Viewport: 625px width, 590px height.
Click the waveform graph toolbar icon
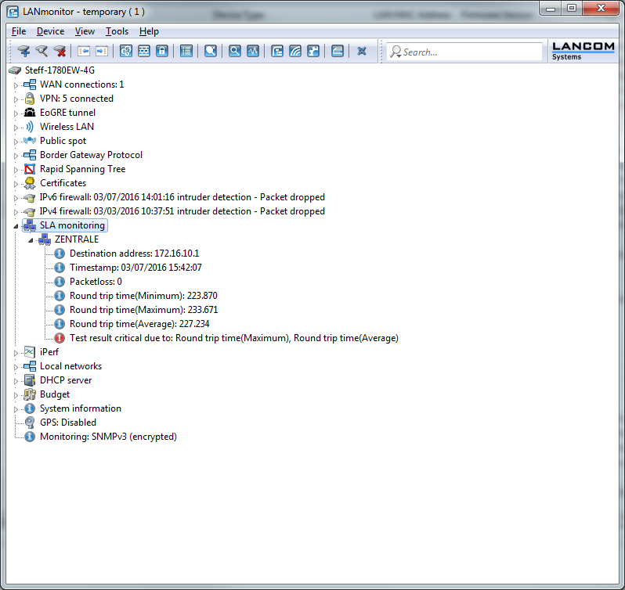(x=252, y=52)
